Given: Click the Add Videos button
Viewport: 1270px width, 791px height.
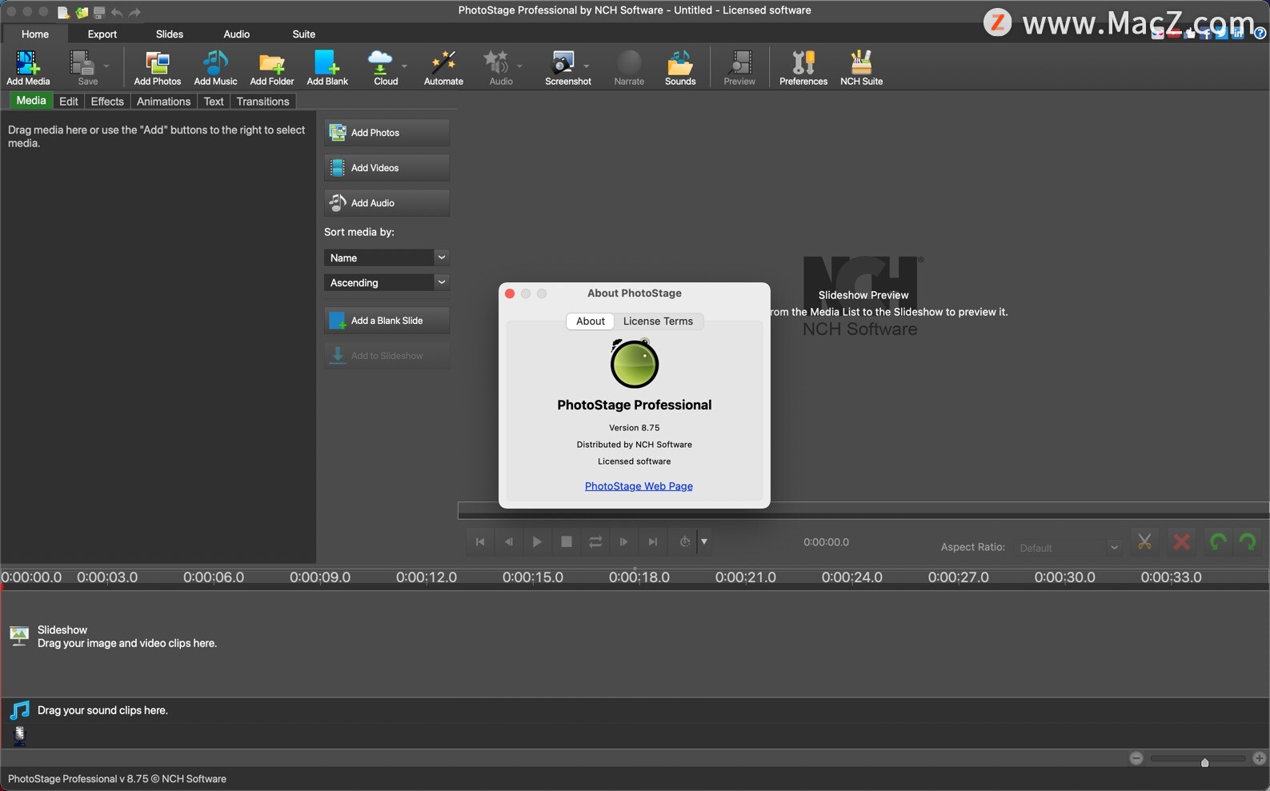Looking at the screenshot, I should click(387, 168).
